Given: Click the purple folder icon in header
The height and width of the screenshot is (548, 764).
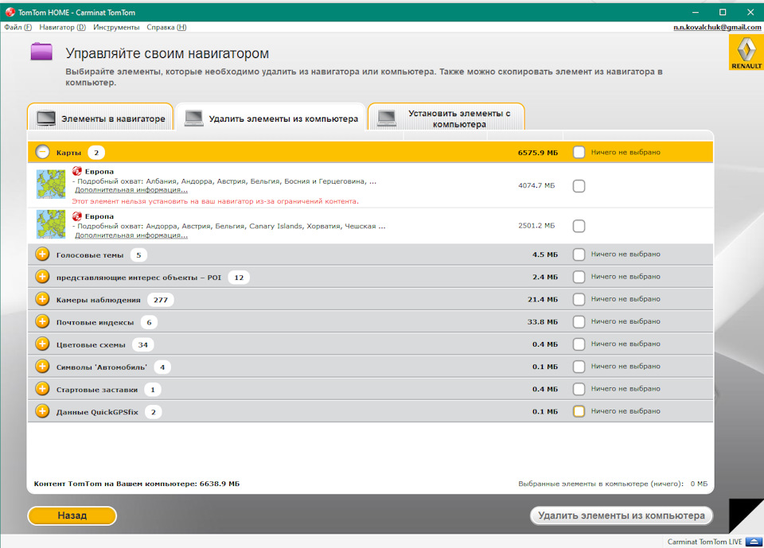Looking at the screenshot, I should [x=41, y=51].
